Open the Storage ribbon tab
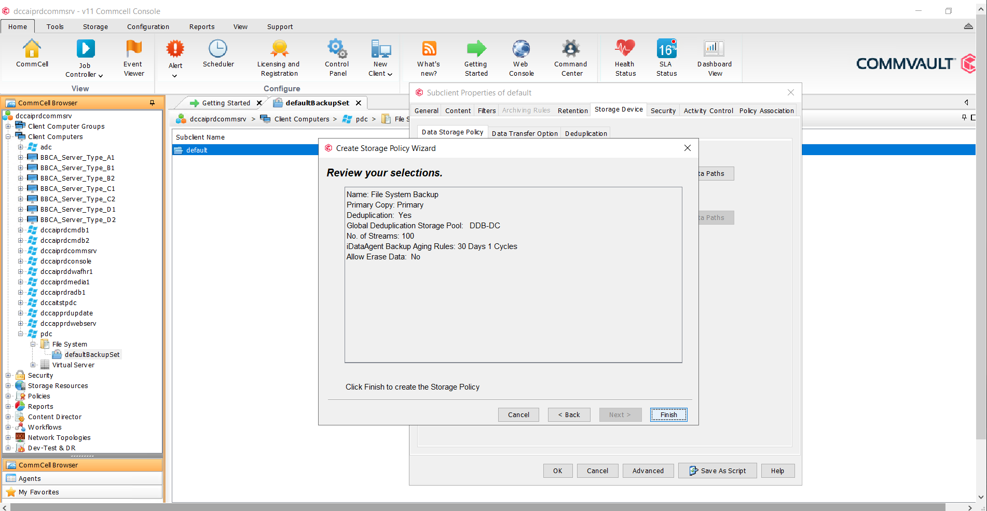The image size is (987, 511). click(95, 26)
